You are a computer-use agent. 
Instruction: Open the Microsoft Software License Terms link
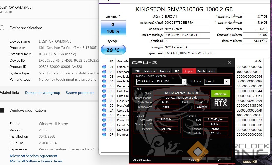pyautogui.click(x=36, y=161)
